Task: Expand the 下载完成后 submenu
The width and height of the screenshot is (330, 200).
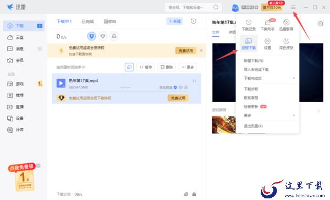Action: point(268,79)
